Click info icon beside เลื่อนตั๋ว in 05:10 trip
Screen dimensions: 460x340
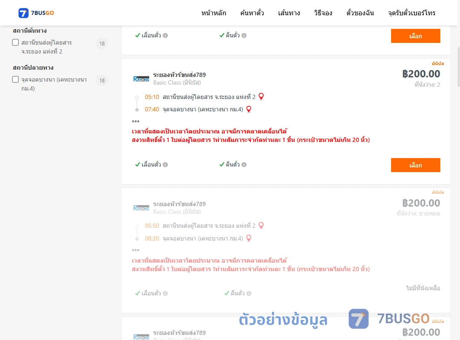tap(165, 164)
